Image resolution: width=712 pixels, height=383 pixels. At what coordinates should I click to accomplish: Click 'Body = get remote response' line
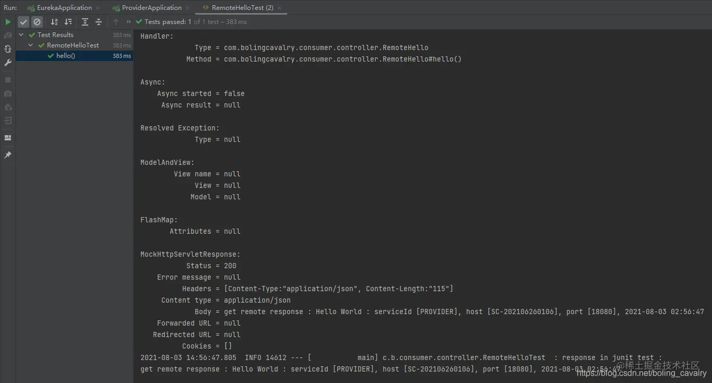click(x=449, y=312)
